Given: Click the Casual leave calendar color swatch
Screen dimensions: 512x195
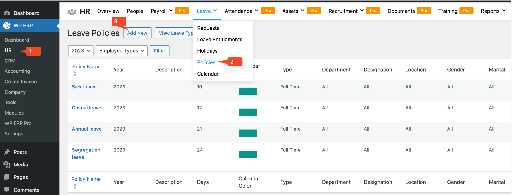Looking at the screenshot, I should tap(248, 112).
